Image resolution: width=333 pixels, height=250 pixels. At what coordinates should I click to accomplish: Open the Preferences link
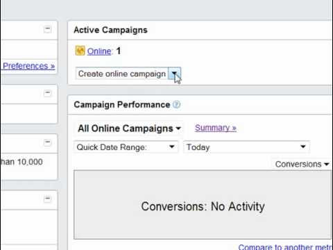29,66
